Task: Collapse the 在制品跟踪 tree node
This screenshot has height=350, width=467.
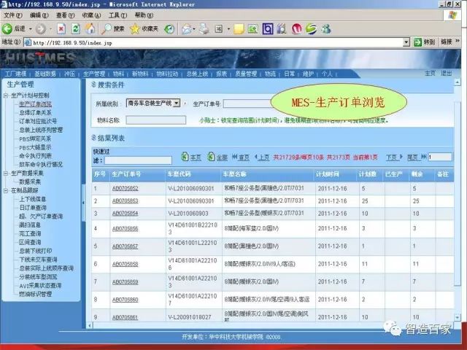Action: (6, 190)
